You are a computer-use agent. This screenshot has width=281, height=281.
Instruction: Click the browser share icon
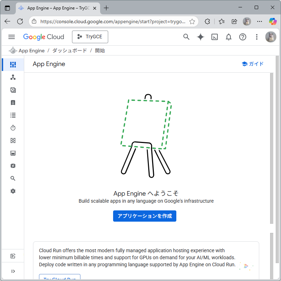click(234, 21)
